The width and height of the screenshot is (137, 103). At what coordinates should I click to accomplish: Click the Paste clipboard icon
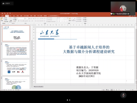(x=2, y=19)
